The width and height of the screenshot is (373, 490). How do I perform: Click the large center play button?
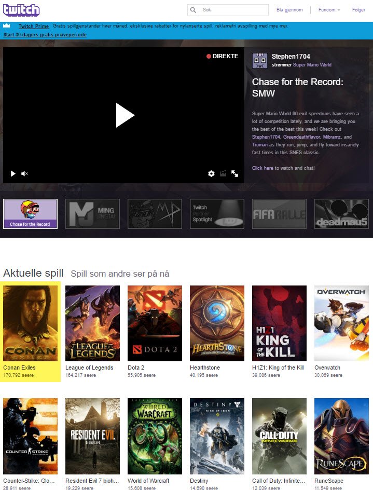click(x=125, y=115)
